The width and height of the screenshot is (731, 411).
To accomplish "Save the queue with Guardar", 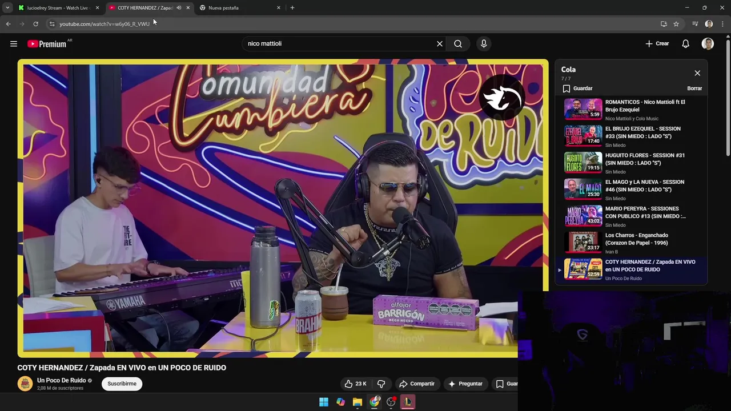I will [x=577, y=88].
